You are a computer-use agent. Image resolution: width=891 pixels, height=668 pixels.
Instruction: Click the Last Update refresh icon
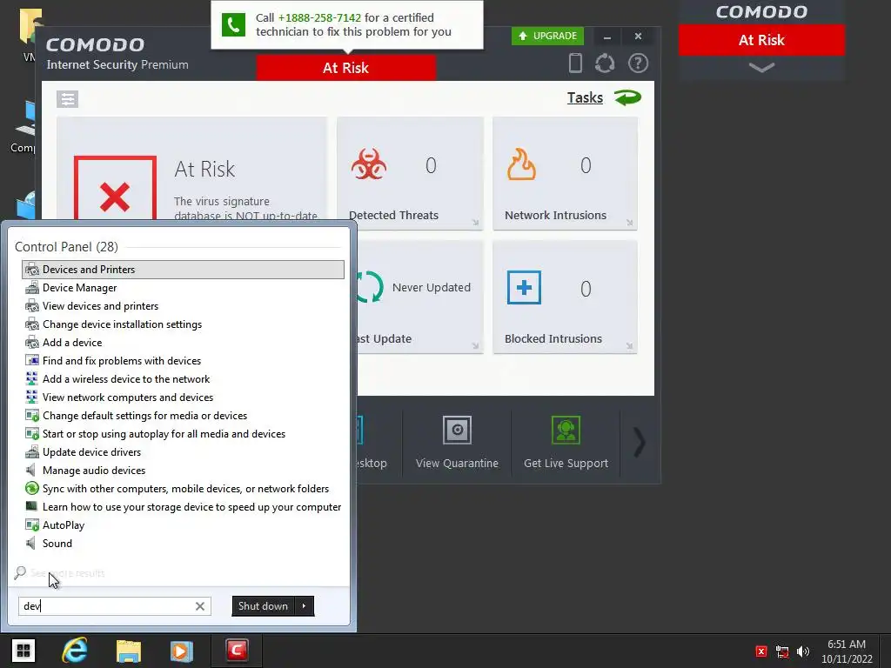tap(370, 287)
